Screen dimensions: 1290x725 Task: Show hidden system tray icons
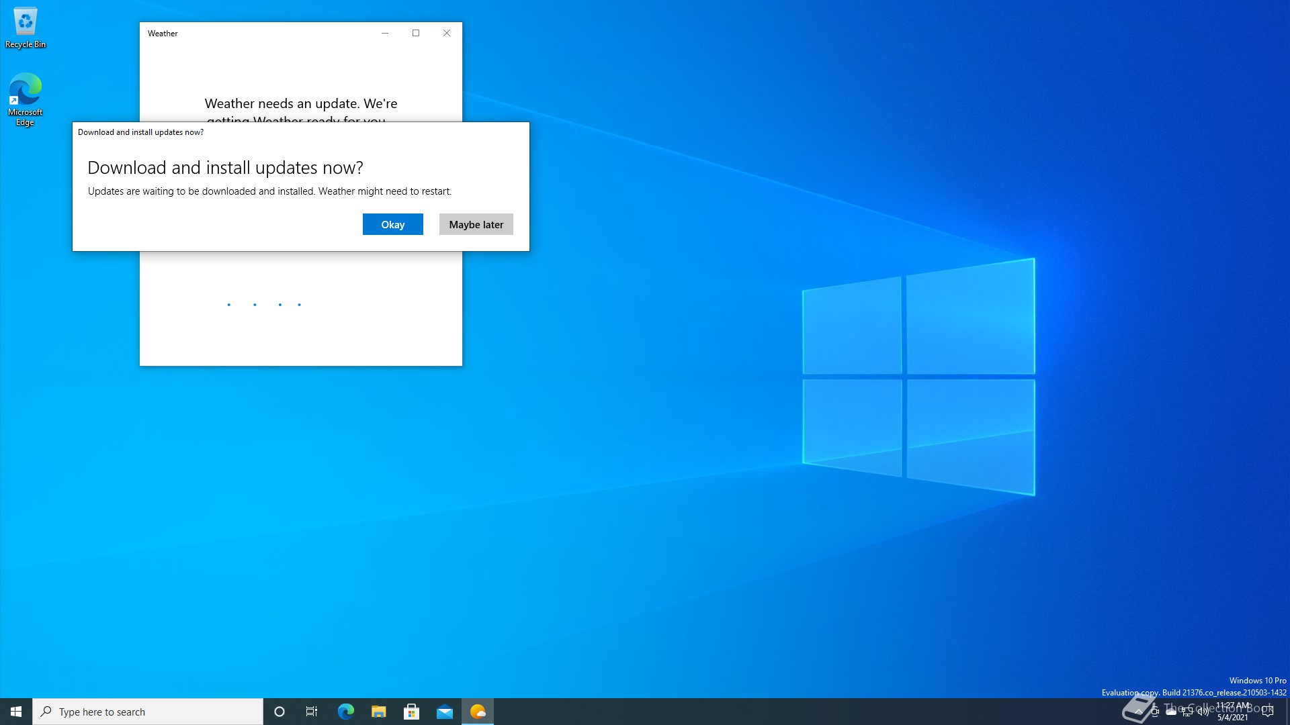point(1138,712)
